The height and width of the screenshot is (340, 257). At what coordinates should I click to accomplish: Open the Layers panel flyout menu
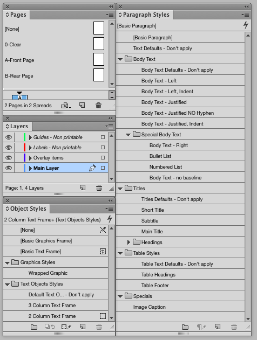109,126
